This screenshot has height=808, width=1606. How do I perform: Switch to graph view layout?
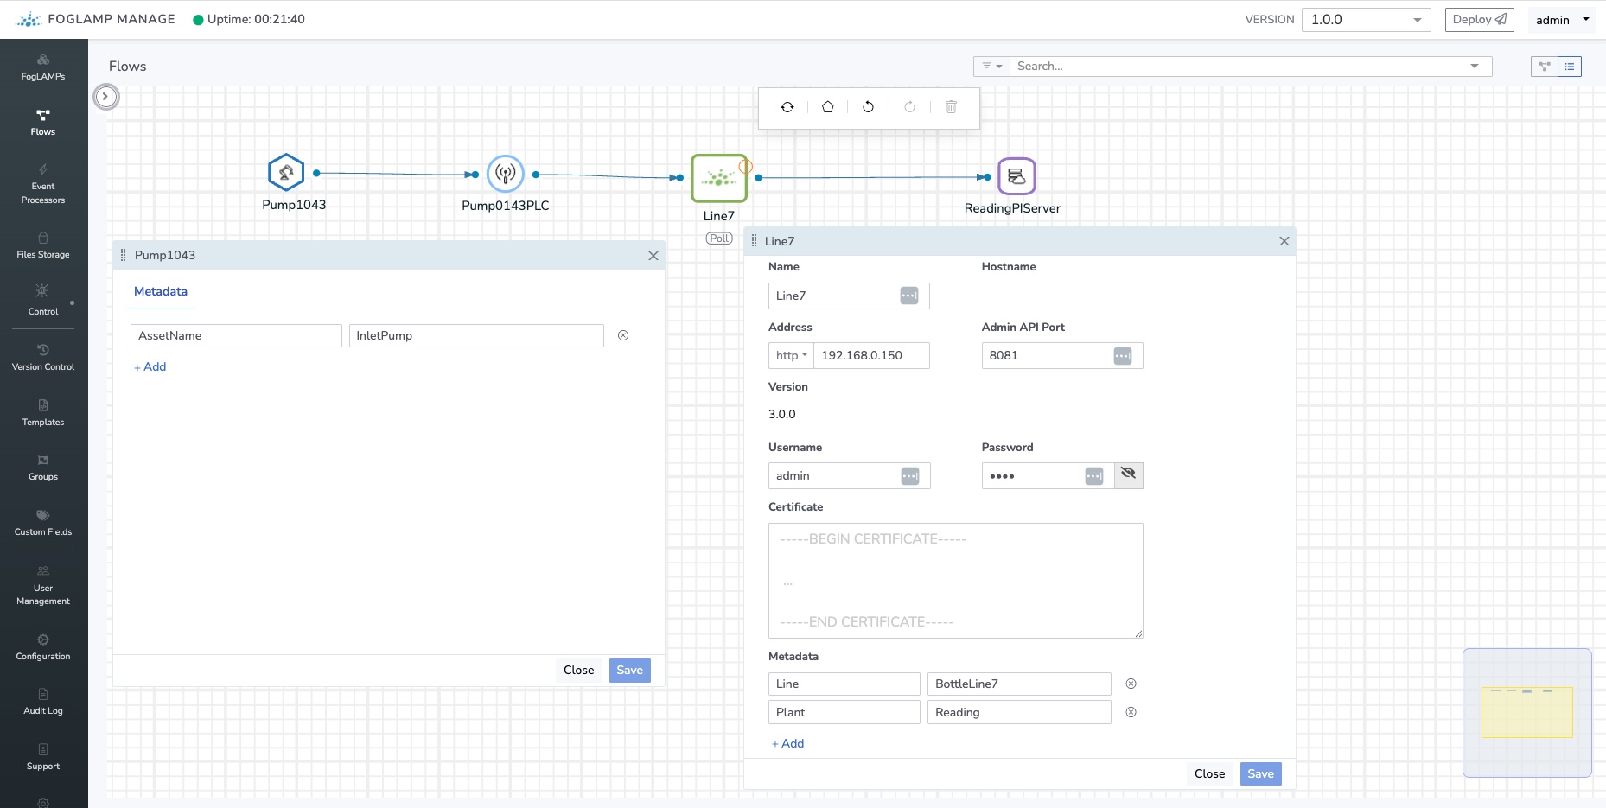tap(1544, 67)
